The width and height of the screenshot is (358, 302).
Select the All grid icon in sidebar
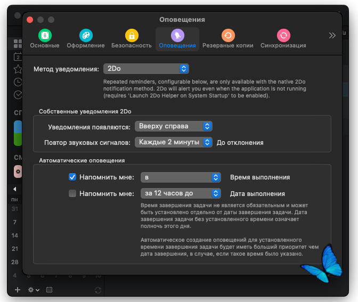pyautogui.click(x=18, y=44)
